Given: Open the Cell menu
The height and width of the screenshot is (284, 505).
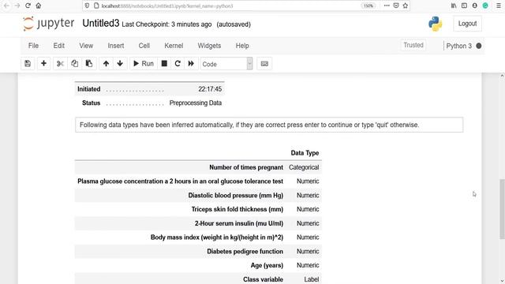Looking at the screenshot, I should tap(144, 46).
